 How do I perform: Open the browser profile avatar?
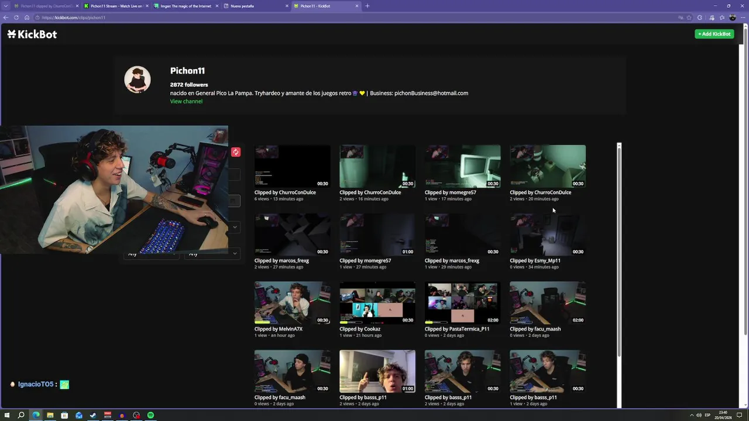(733, 18)
